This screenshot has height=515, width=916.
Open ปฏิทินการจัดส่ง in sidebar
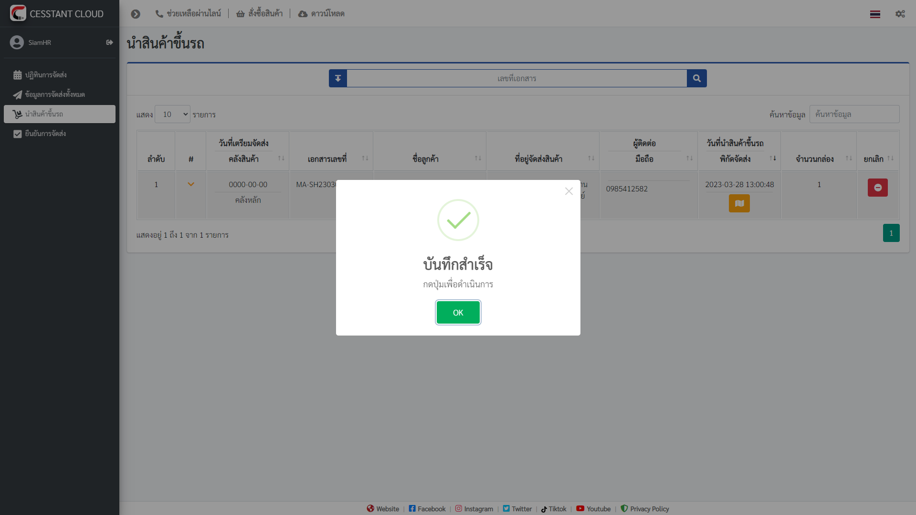(46, 75)
